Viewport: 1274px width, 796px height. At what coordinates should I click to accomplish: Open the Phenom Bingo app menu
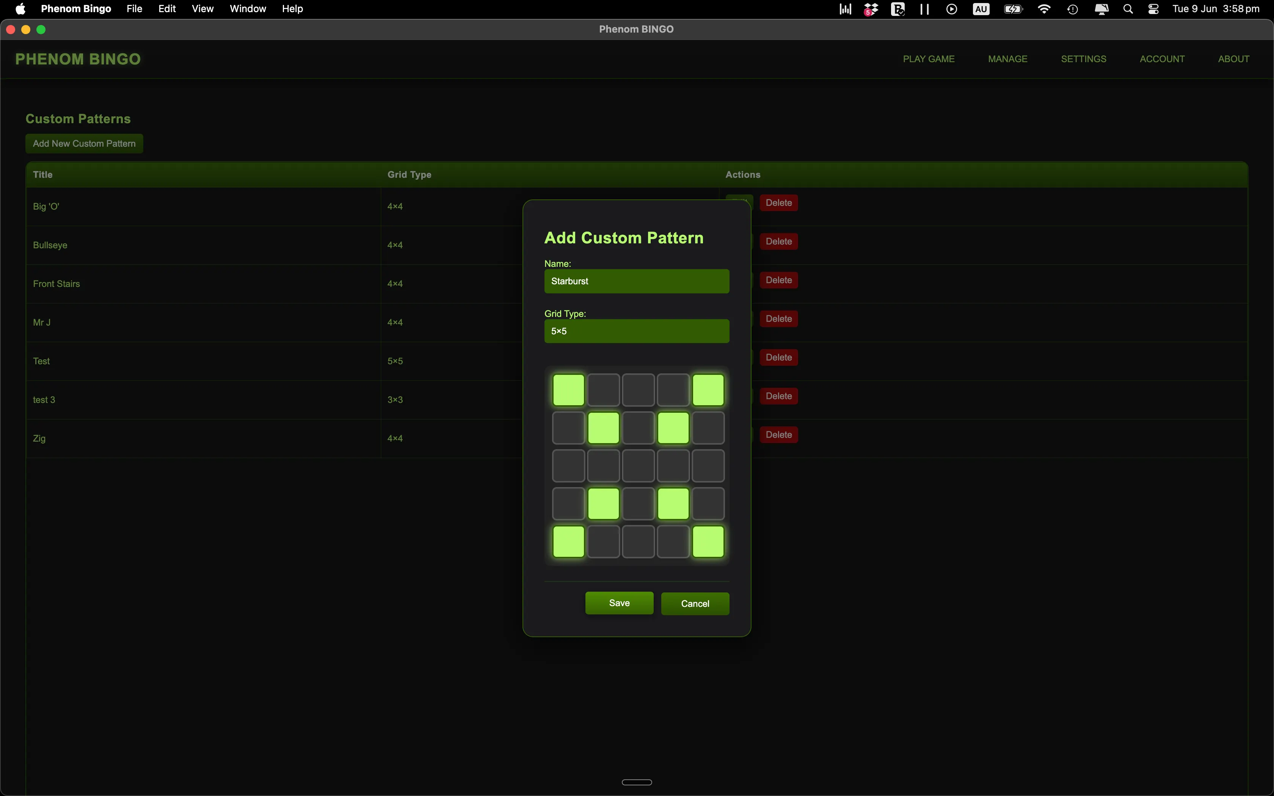click(x=76, y=9)
